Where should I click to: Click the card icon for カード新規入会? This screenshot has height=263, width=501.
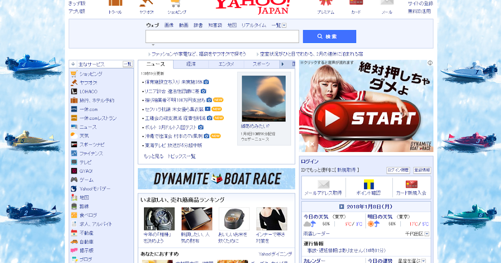click(x=412, y=184)
